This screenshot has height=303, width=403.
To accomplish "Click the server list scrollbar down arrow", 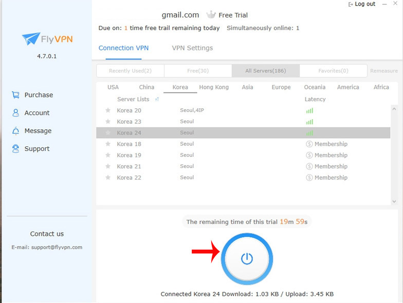I will [394, 201].
